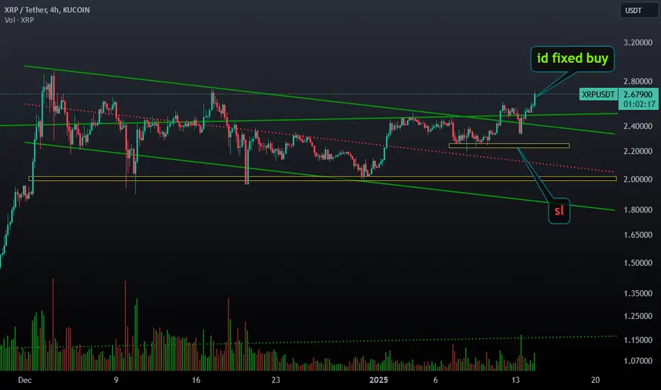Click the 9 date label on time axis
Viewport: 661px width, 390px height.
[x=116, y=380]
